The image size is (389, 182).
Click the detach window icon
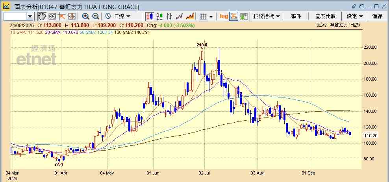coord(362,6)
